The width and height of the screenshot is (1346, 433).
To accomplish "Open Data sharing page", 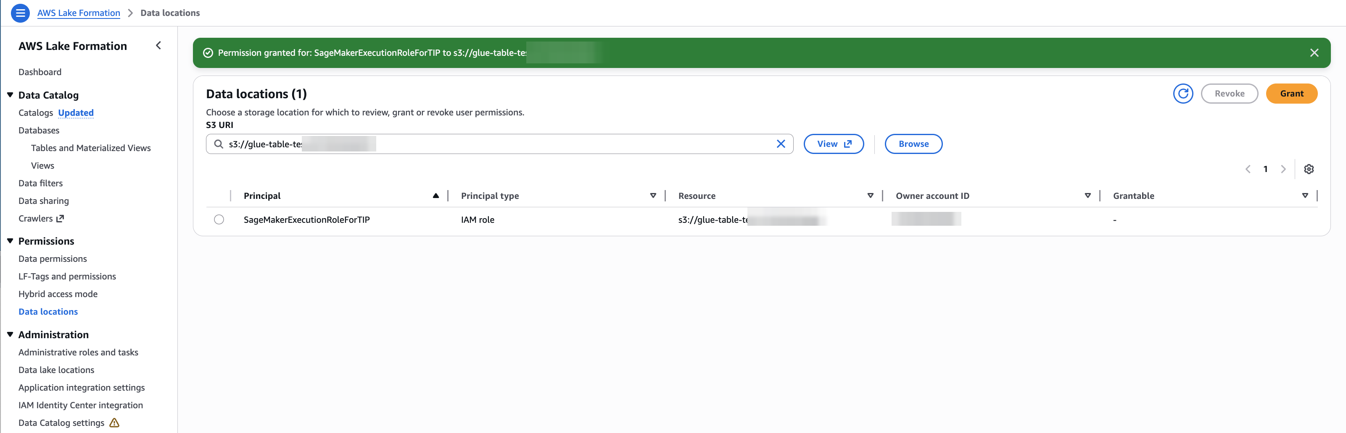I will [43, 201].
